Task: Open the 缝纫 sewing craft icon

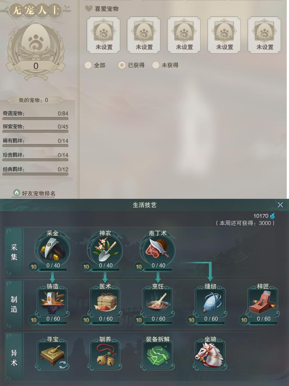Action: (210, 302)
